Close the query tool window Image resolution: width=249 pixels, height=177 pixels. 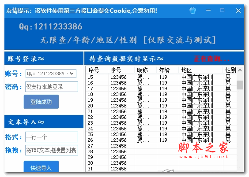238,11
